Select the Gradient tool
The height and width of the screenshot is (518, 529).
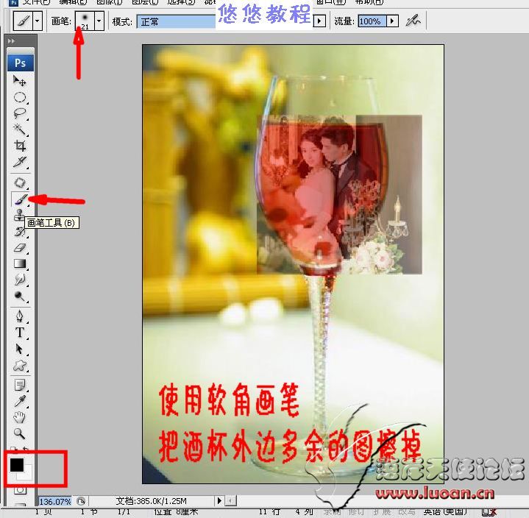(20, 263)
